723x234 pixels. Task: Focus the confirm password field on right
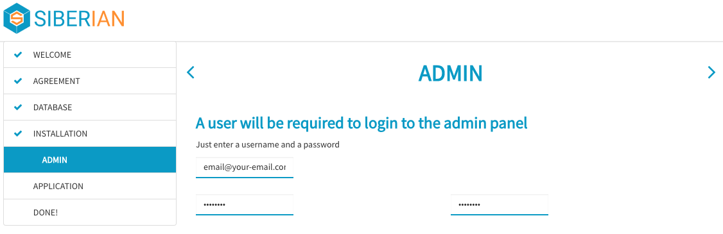[x=500, y=205]
